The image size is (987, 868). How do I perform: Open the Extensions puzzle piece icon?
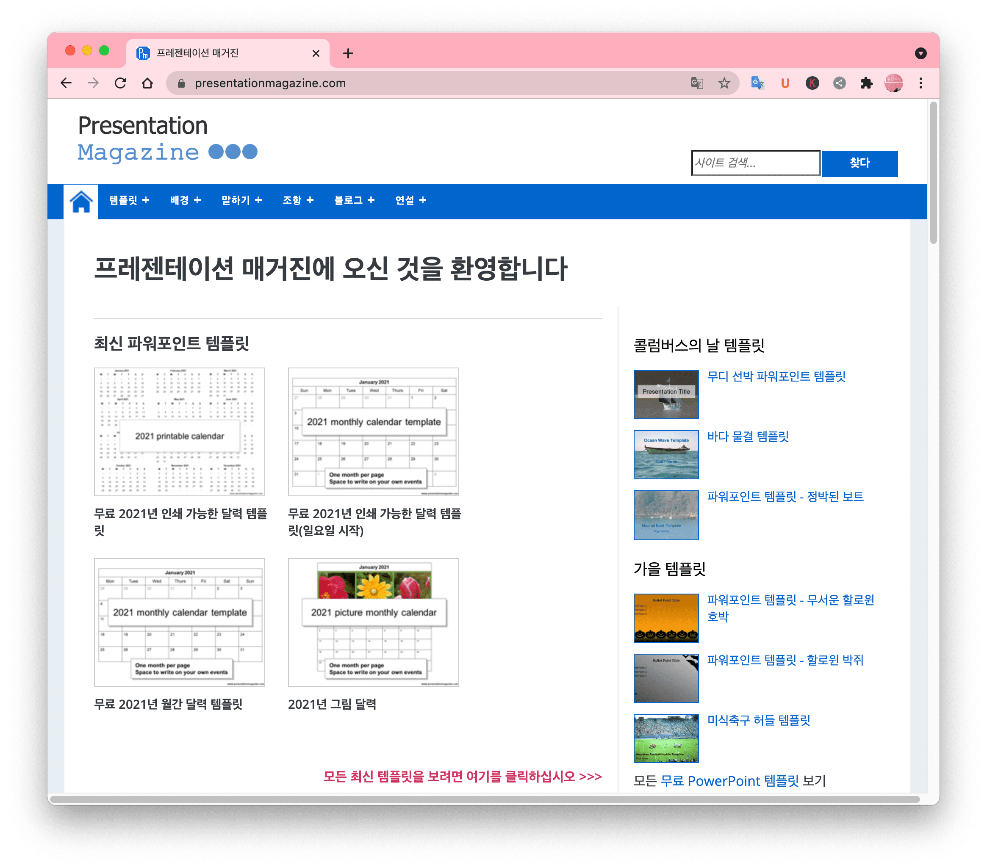tap(866, 83)
